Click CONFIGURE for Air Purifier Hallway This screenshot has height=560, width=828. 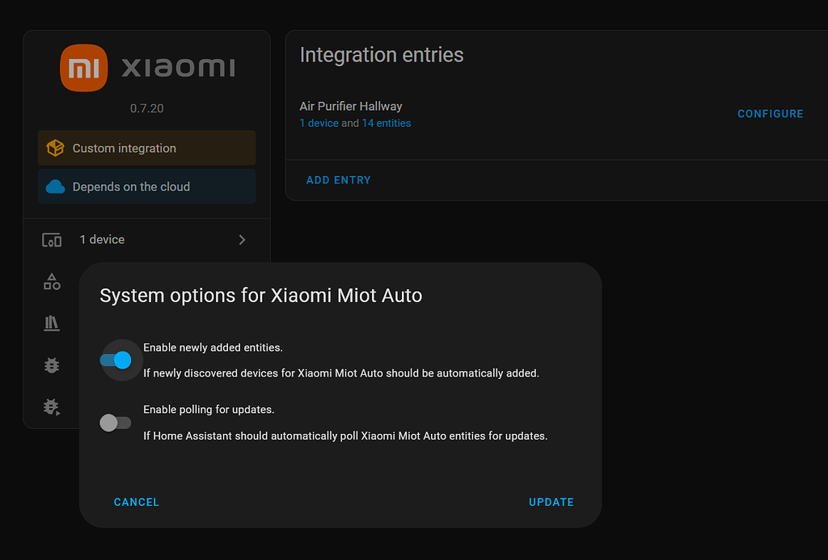tap(770, 113)
